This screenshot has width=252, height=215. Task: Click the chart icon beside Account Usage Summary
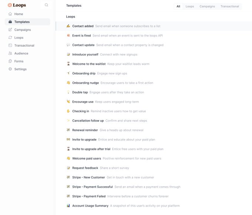pos(68,205)
